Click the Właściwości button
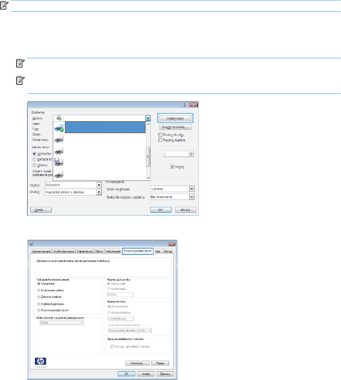Viewport: 341px width, 380px height. 175,118
